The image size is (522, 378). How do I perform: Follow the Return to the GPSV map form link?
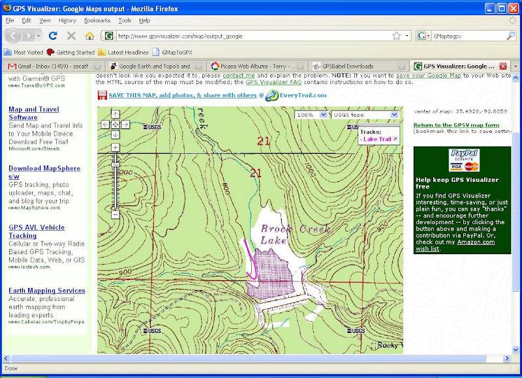click(x=456, y=124)
